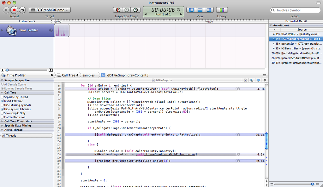Pause the recording with the pause button

6,10
